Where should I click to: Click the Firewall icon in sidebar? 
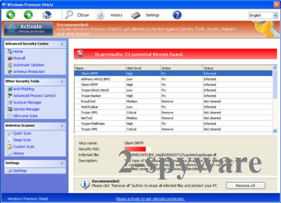10,58
